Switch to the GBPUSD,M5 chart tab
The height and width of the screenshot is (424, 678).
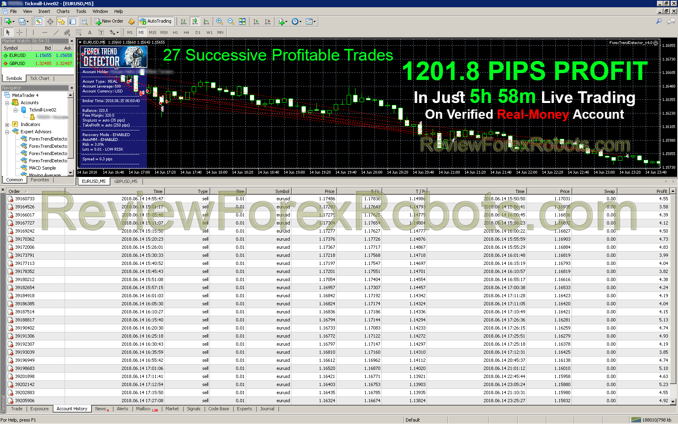point(126,181)
